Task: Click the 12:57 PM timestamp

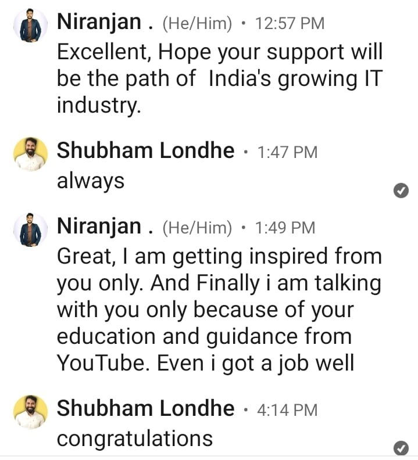Action: 290,24
